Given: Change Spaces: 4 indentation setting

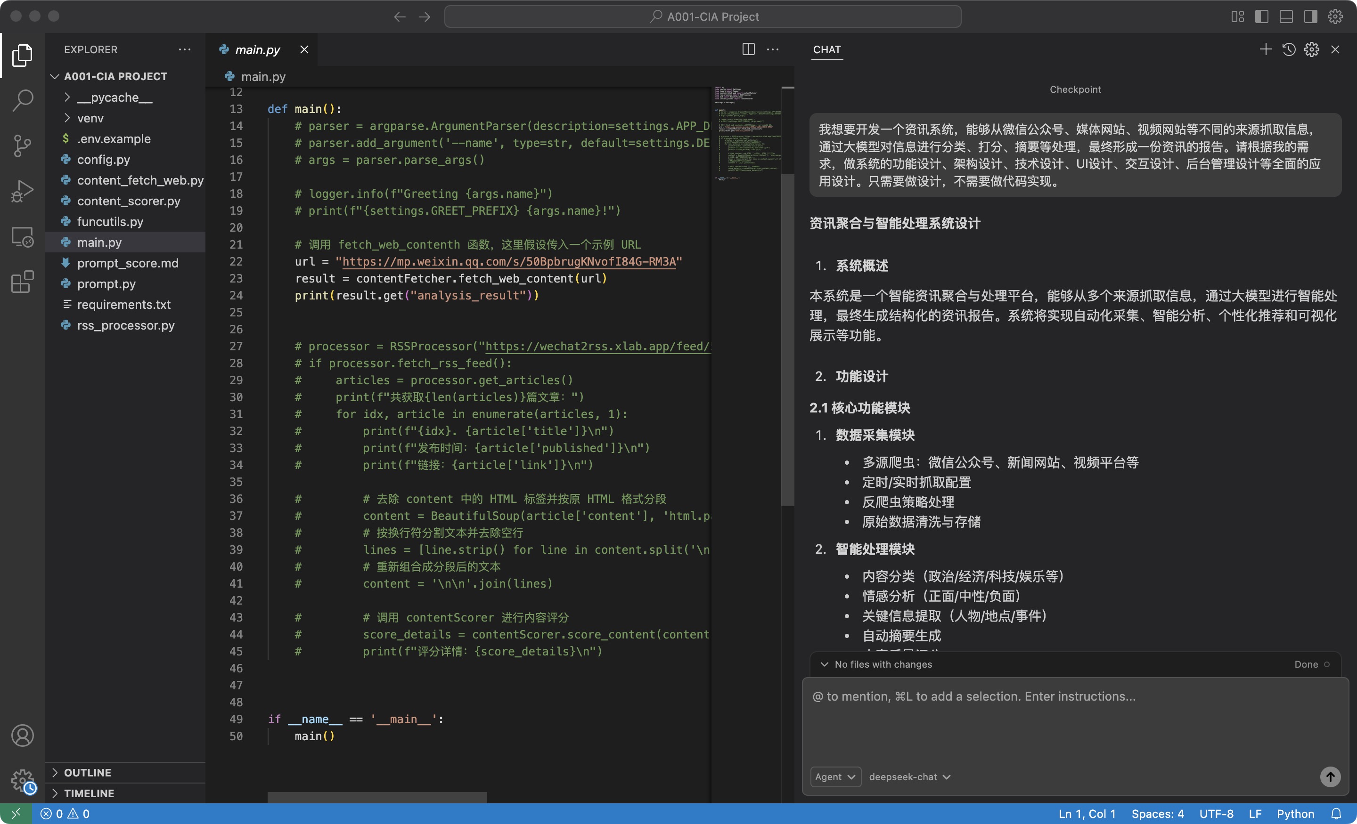Looking at the screenshot, I should coord(1157,814).
